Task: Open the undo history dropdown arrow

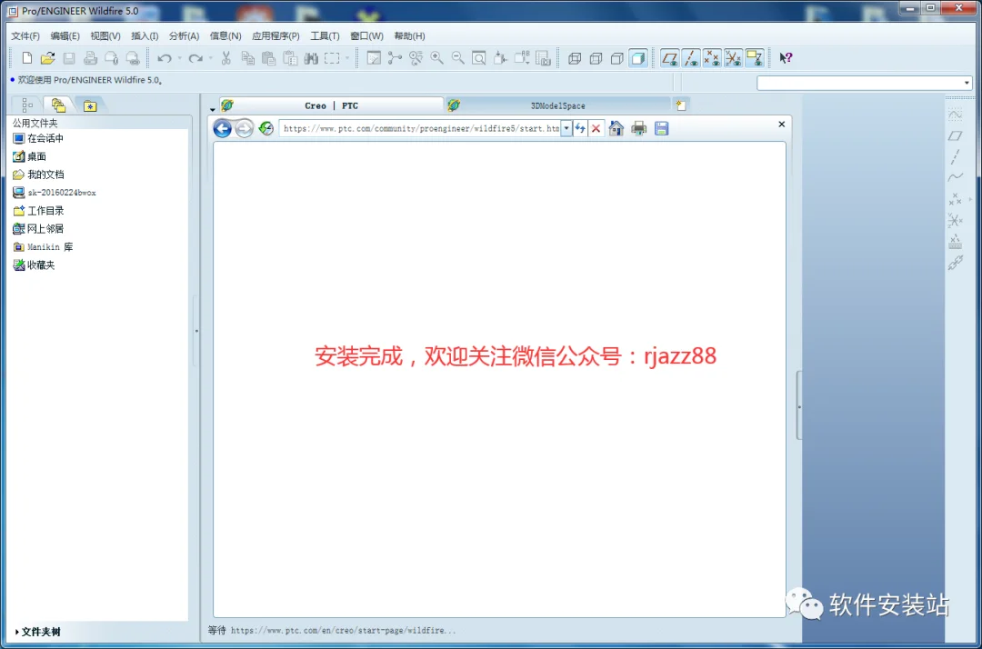Action: click(180, 58)
